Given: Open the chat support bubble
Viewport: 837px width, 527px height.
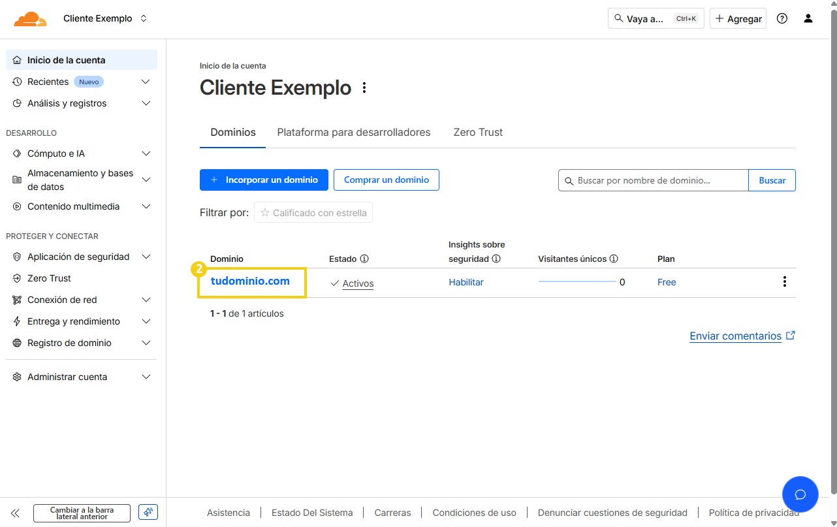Looking at the screenshot, I should tap(800, 494).
